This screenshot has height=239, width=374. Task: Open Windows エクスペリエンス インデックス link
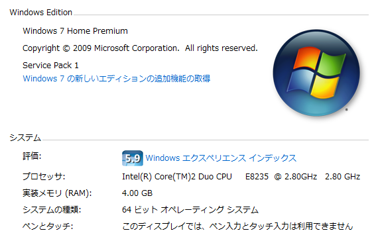click(221, 158)
